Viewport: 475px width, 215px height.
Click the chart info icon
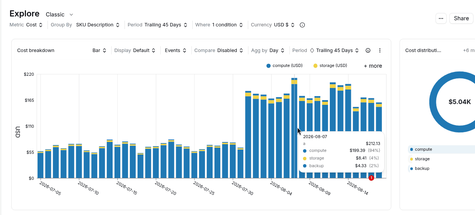368,50
